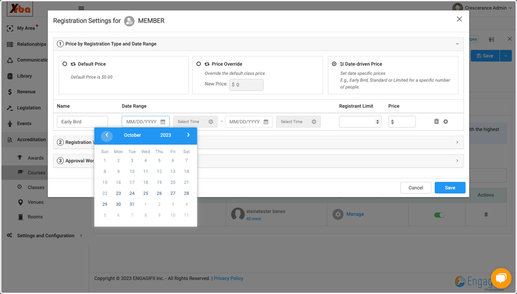Screen dimensions: 517x294
Task: Select the Date-driven Price radio option
Action: coord(334,64)
